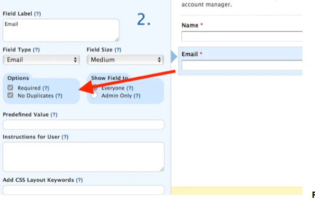Click help (?) next to Admin Only
Image resolution: width=315 pixels, height=200 pixels.
(137, 96)
